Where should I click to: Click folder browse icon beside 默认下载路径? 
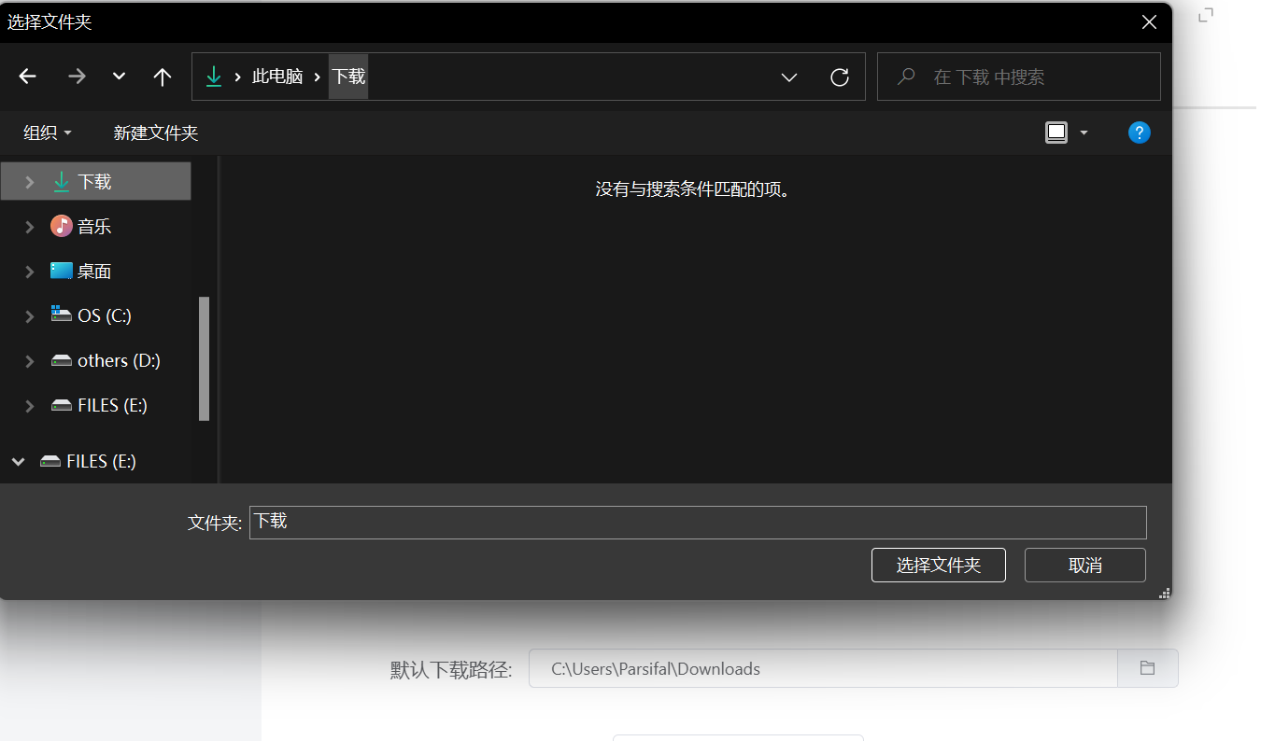pyautogui.click(x=1147, y=668)
